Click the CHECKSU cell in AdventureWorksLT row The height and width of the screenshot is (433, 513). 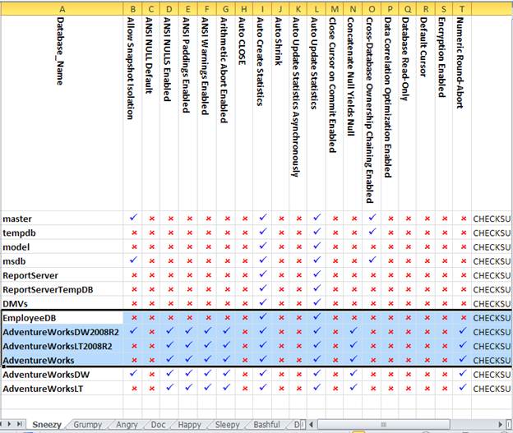click(x=492, y=389)
